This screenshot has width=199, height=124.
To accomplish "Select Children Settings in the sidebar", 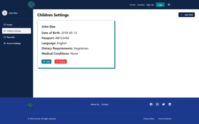I will 17,31.
